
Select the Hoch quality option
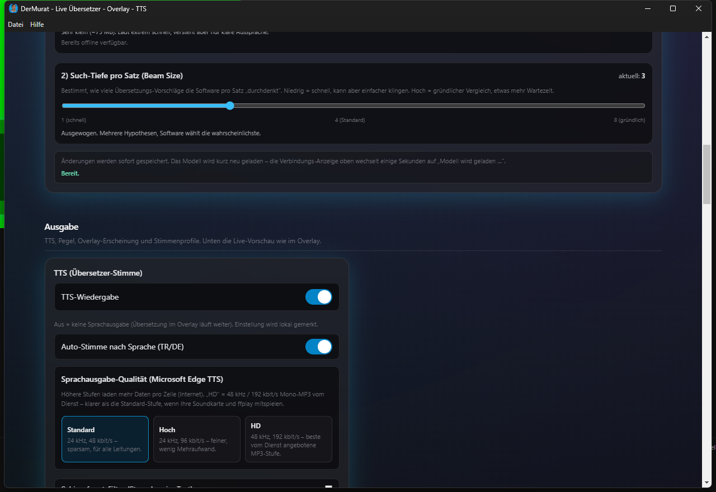(197, 439)
